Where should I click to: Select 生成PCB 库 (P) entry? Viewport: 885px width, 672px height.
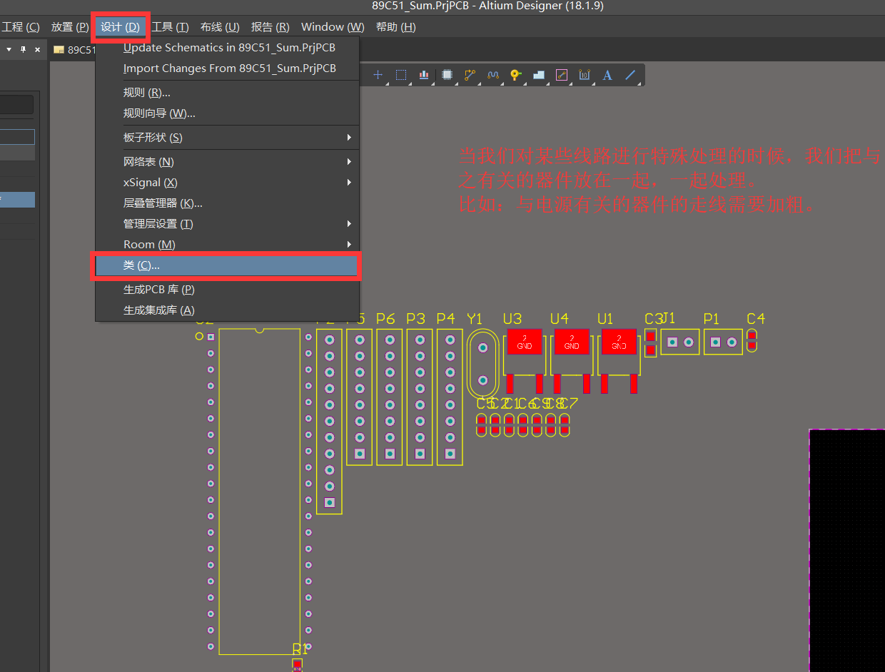click(x=228, y=290)
